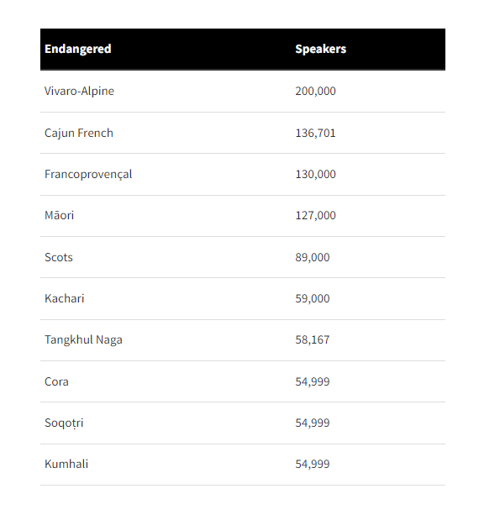Viewport: 479px width, 515px height.
Task: Select the 59,000 speakers figure
Action: (313, 298)
